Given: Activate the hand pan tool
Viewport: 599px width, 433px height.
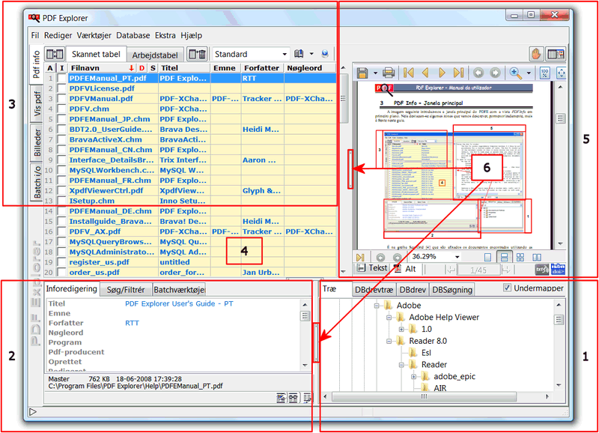Looking at the screenshot, I should (x=536, y=54).
